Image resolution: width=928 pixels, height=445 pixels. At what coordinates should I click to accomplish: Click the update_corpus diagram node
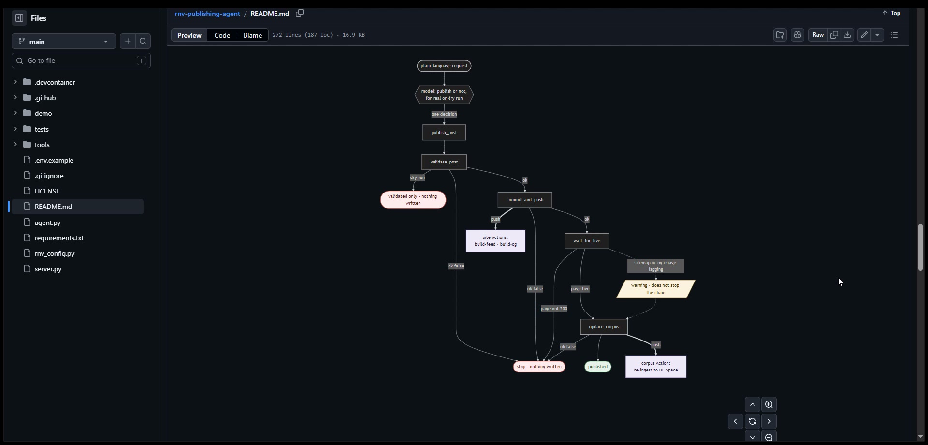coord(604,327)
